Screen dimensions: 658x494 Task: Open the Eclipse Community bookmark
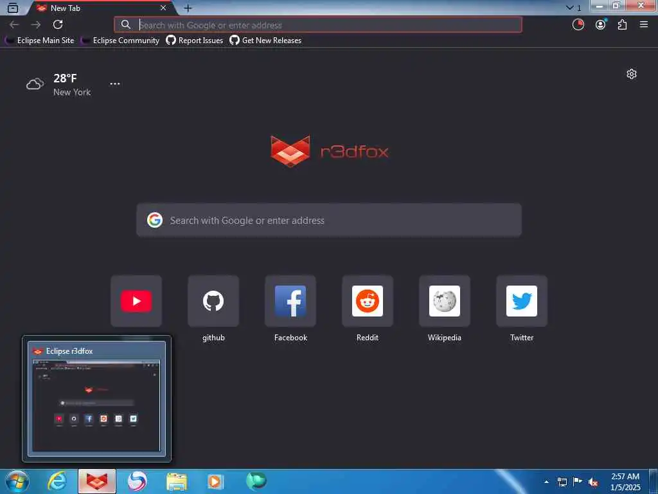120,41
